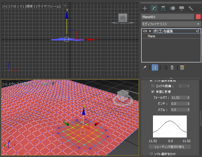Screen dimensions: 202x157
Task: Open the Motion panel tab
Action: 172,8
